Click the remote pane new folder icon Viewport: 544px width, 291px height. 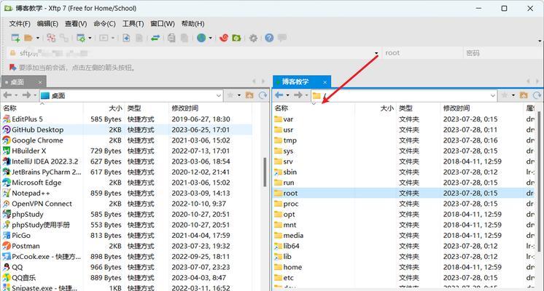[x=524, y=95]
